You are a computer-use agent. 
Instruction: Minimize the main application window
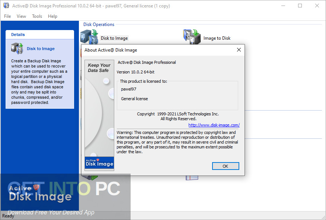283,6
